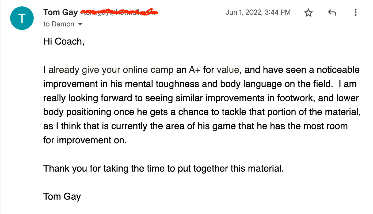Click the Jun 1, 2022 timestamp
The image size is (373, 214).
click(258, 12)
